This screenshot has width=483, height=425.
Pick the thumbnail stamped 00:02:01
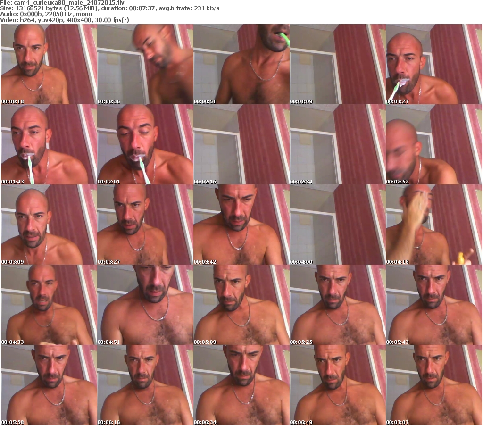click(145, 144)
